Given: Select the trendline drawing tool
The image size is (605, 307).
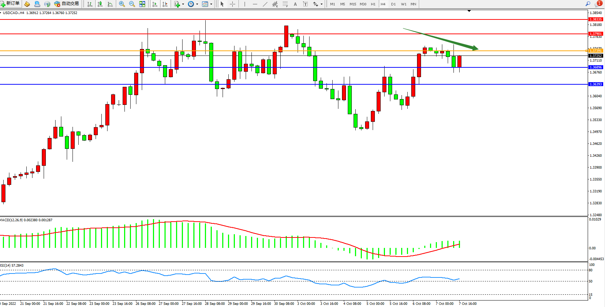Looking at the screenshot, I should [265, 4].
